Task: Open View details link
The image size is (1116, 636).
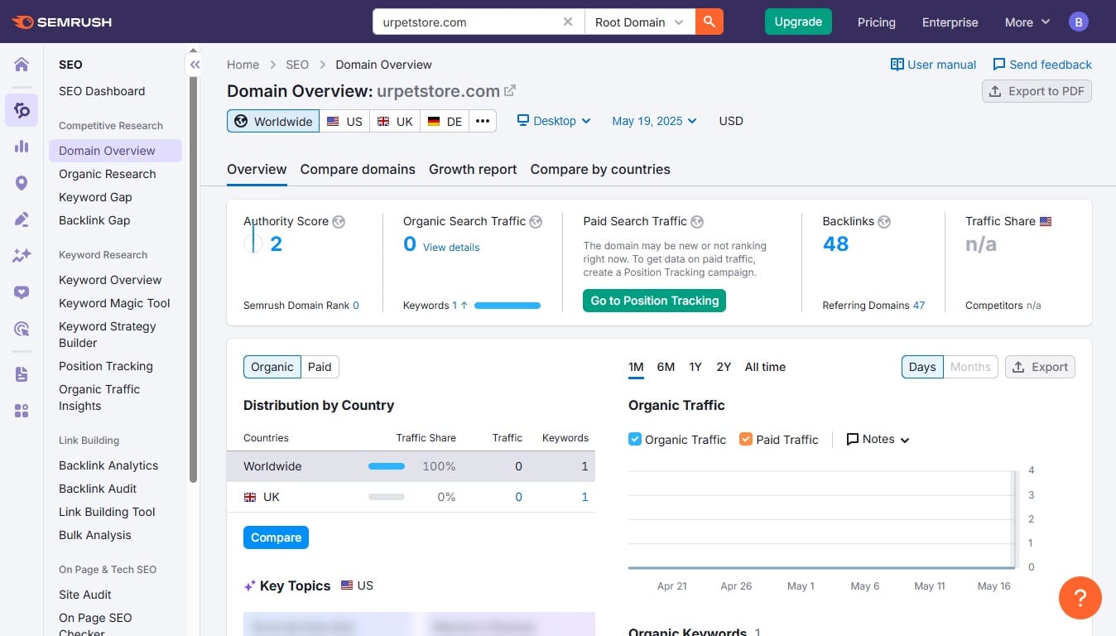Action: (x=451, y=247)
